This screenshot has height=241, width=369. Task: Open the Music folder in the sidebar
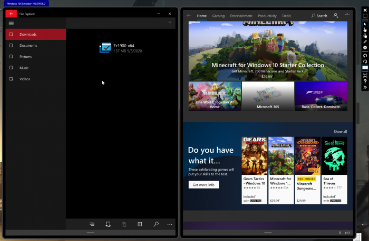pyautogui.click(x=35, y=68)
